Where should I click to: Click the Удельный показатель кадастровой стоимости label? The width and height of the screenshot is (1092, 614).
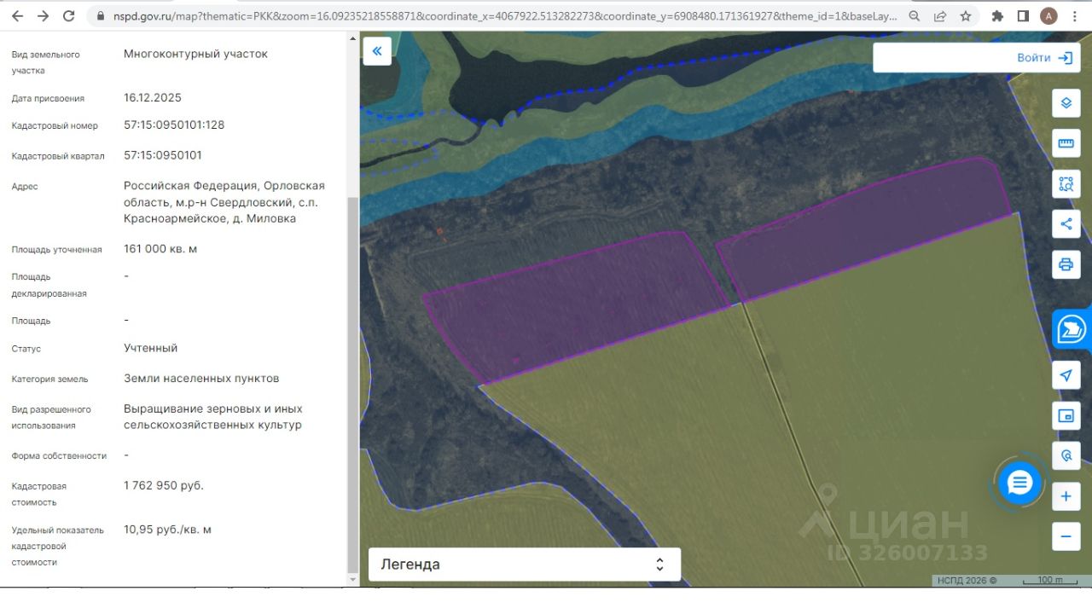coord(58,547)
